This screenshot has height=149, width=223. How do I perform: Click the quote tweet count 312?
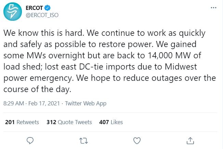click(x=51, y=122)
